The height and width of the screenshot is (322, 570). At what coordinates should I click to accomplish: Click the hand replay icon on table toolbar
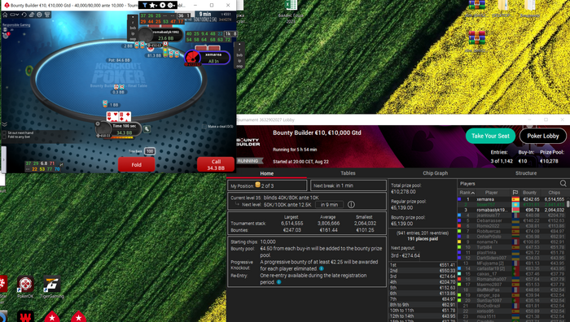click(x=24, y=15)
